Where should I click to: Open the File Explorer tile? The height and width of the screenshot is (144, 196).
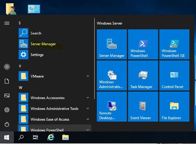coord(174,106)
